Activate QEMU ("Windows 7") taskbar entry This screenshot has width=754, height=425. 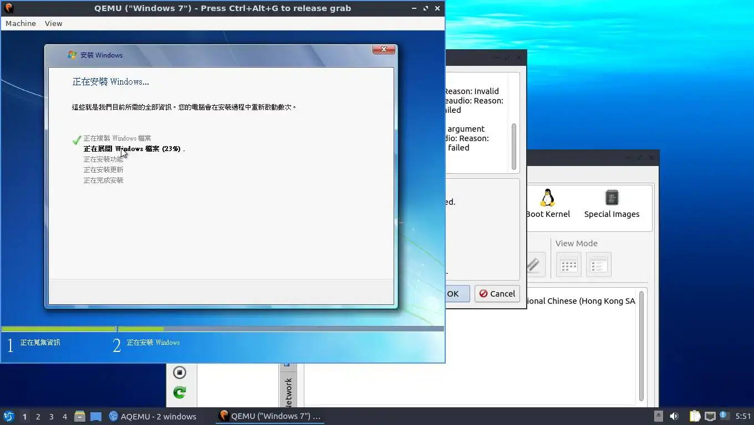[x=270, y=416]
